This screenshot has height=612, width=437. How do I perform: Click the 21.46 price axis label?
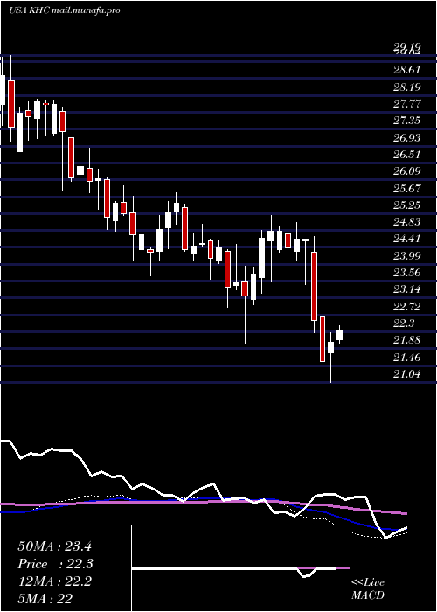(407, 357)
